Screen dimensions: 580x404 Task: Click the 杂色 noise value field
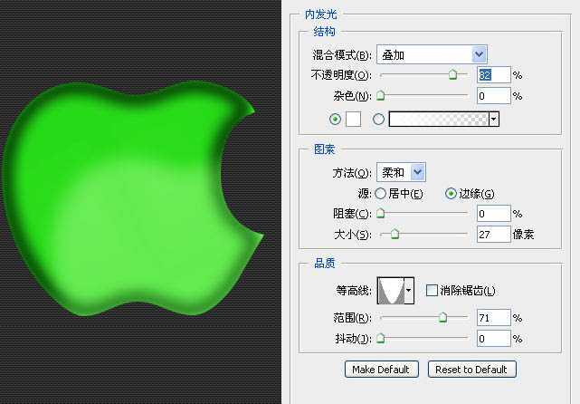pos(494,96)
